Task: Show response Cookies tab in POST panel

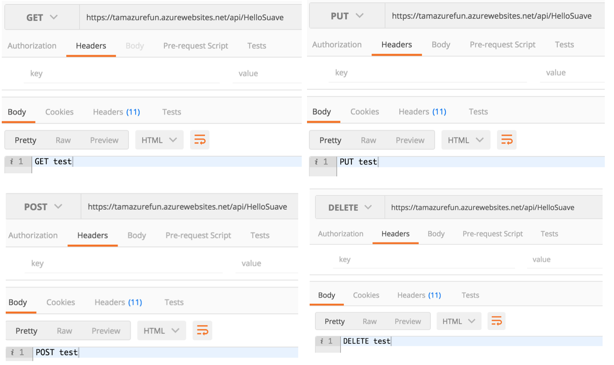Action: [x=61, y=302]
